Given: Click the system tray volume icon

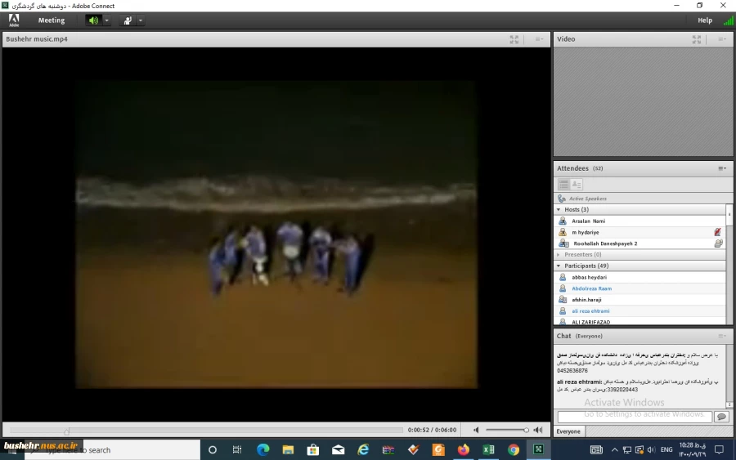Looking at the screenshot, I should (651, 450).
